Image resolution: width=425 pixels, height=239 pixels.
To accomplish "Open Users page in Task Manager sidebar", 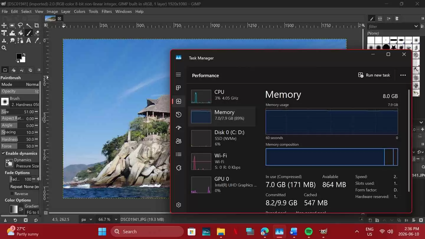I will click(x=178, y=141).
